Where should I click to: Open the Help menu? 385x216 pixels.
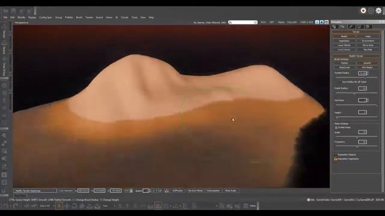click(x=151, y=17)
